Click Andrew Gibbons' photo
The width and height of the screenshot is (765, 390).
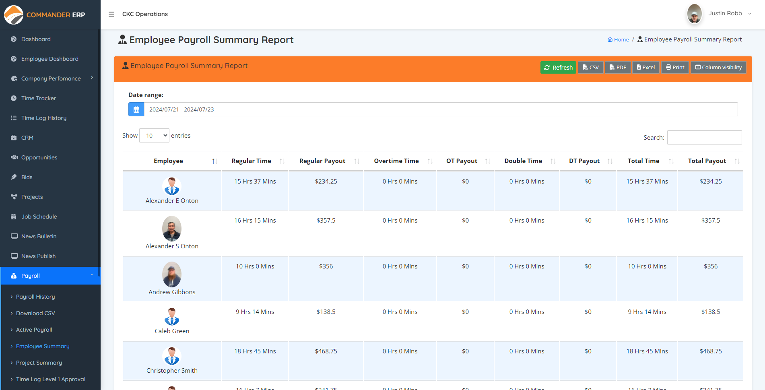click(x=172, y=274)
